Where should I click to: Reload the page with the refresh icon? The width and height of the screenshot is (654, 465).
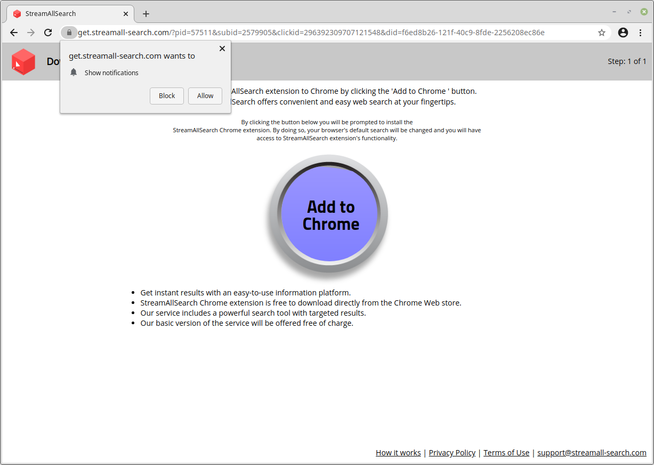[48, 33]
